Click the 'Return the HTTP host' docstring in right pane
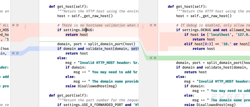Image resolution: width=250 pixels, height=107 pixels. 213,11
